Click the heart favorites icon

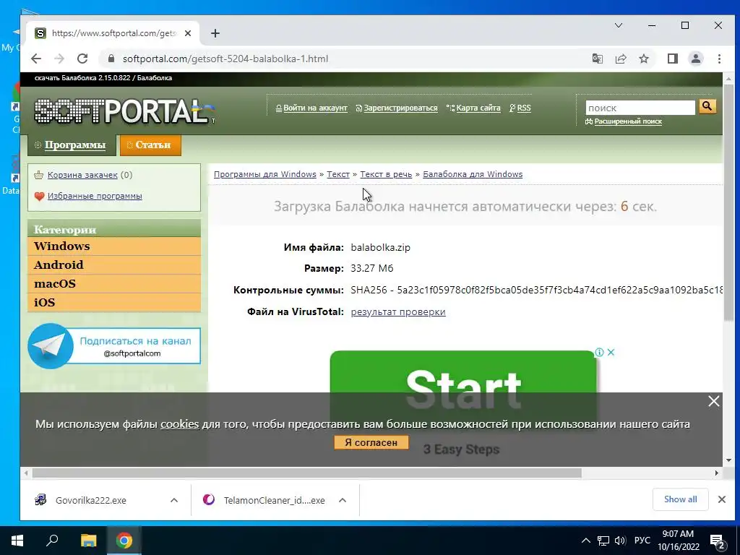click(x=39, y=196)
